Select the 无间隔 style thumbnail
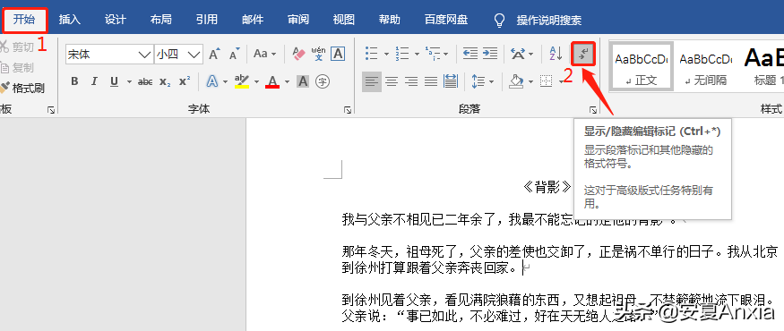Viewport: 784px width, 331px height. [x=705, y=66]
